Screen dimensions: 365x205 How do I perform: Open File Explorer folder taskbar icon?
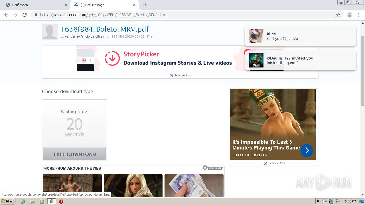(32, 201)
